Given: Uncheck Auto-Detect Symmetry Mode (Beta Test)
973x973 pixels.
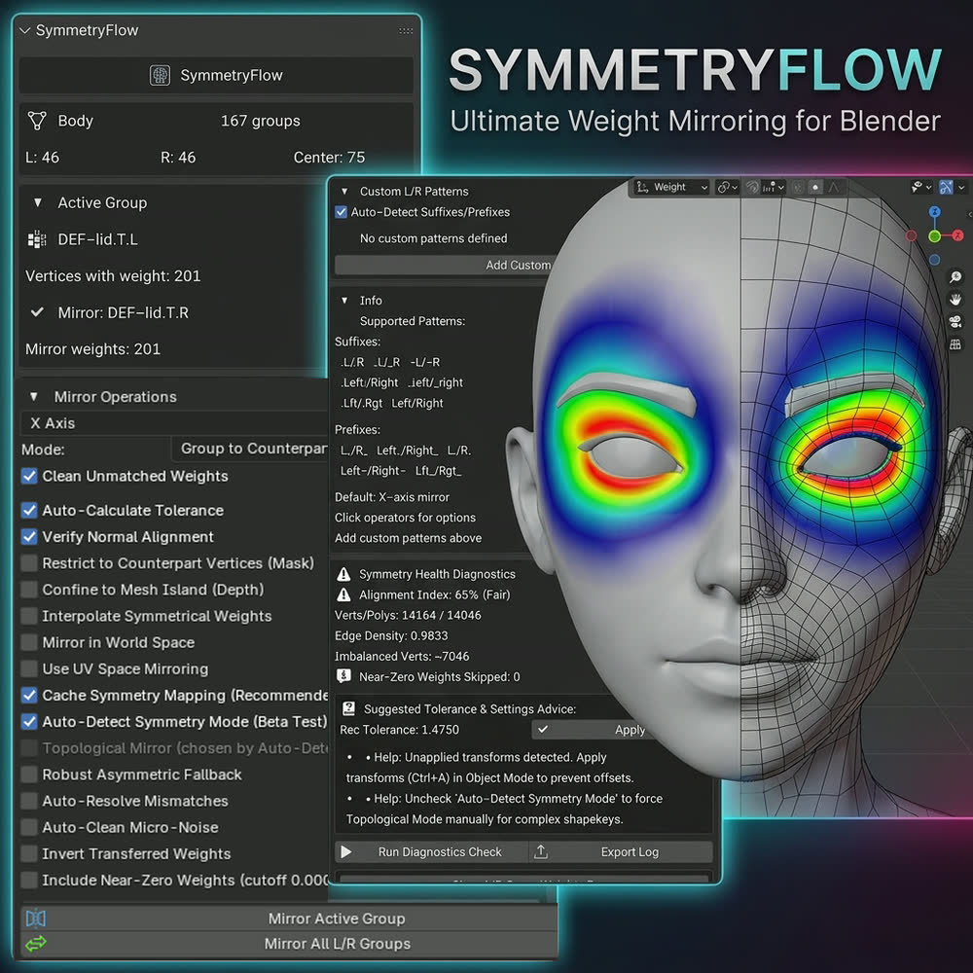Looking at the screenshot, I should click(x=29, y=722).
